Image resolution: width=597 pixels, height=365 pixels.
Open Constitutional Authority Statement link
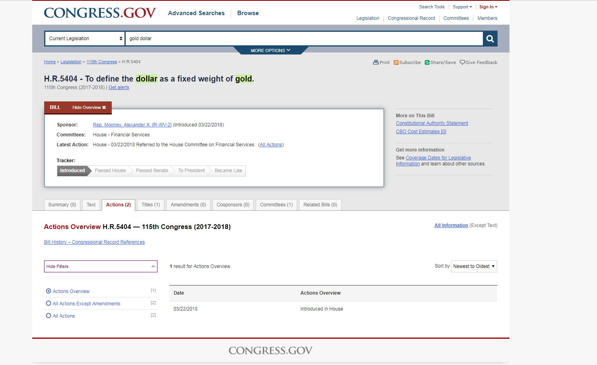coord(432,123)
